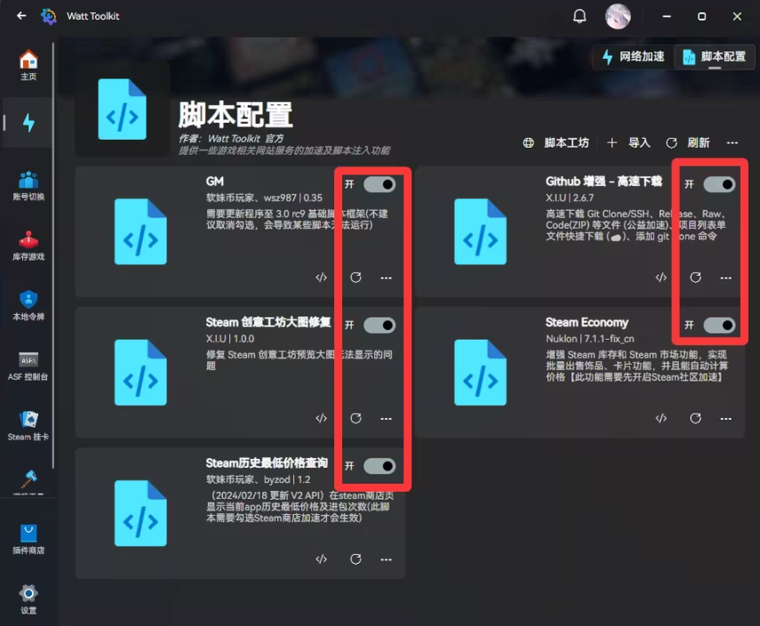Viewport: 760px width, 626px height.
Task: View code of Steam Economy script
Action: click(x=661, y=419)
